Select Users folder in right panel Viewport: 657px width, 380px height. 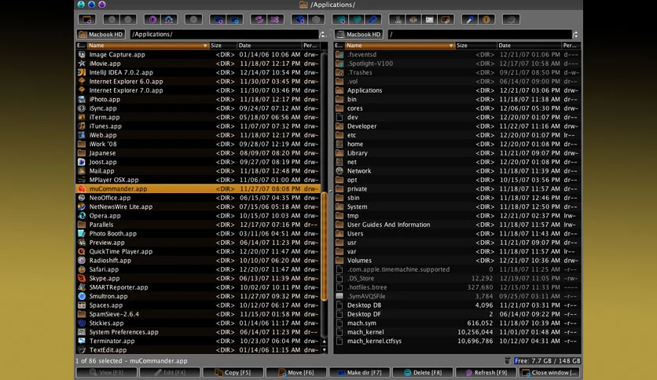[457, 233]
